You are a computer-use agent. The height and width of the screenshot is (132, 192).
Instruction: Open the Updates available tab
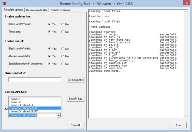[60, 10]
